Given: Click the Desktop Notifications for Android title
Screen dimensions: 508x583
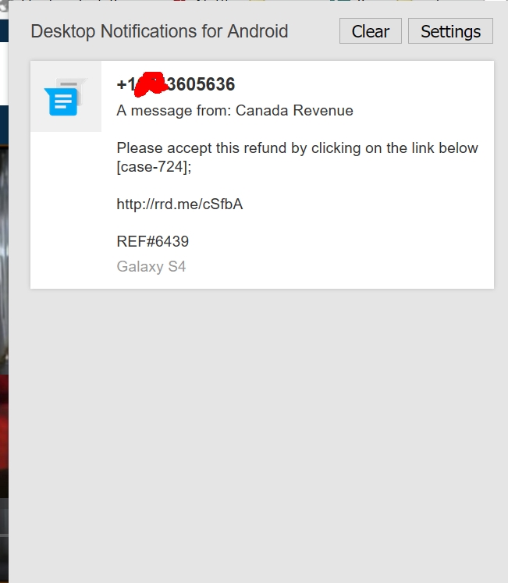Looking at the screenshot, I should pos(159,31).
